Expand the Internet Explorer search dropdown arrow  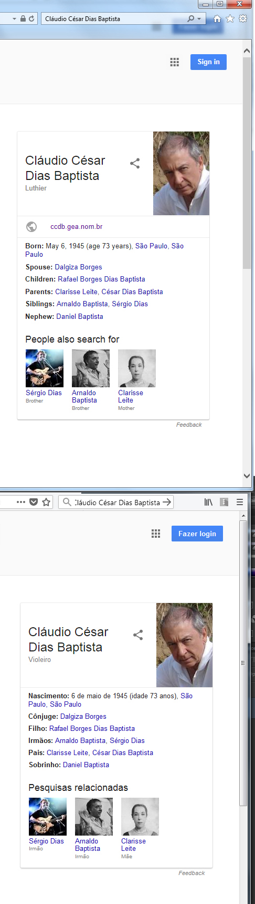(199, 19)
